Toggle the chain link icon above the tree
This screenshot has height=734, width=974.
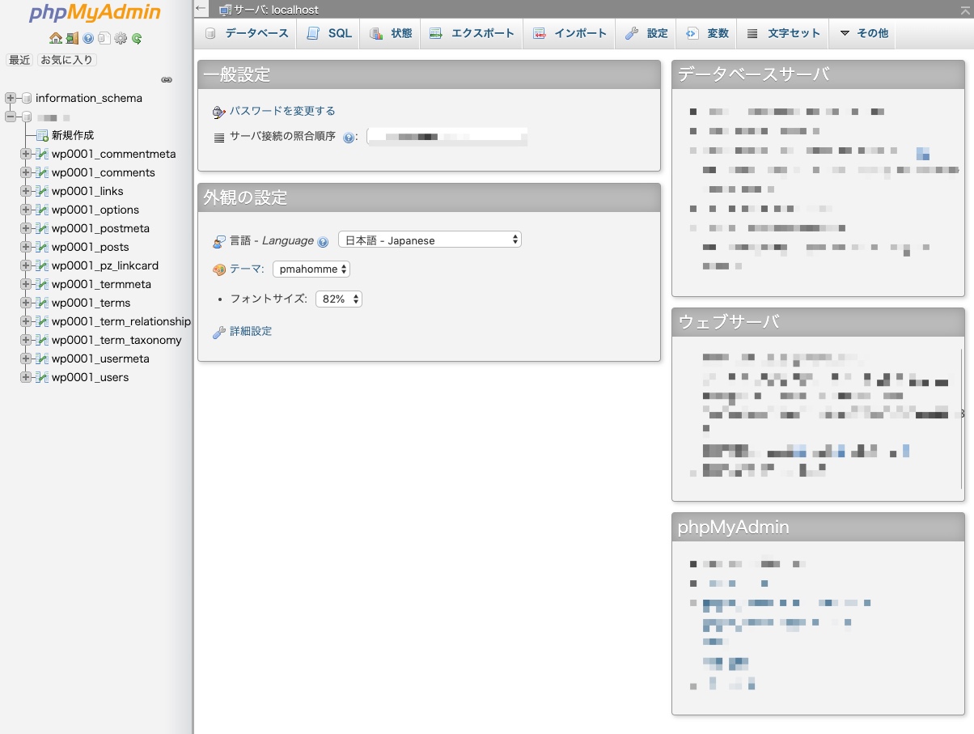point(167,79)
